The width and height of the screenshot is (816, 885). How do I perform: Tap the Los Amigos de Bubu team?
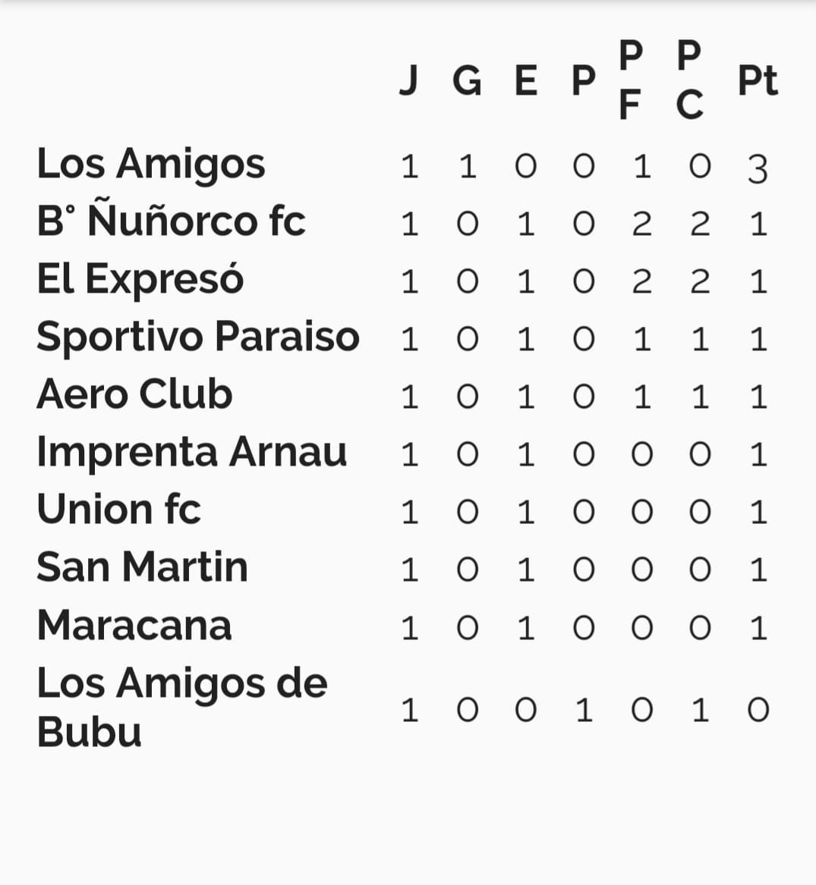(x=182, y=708)
